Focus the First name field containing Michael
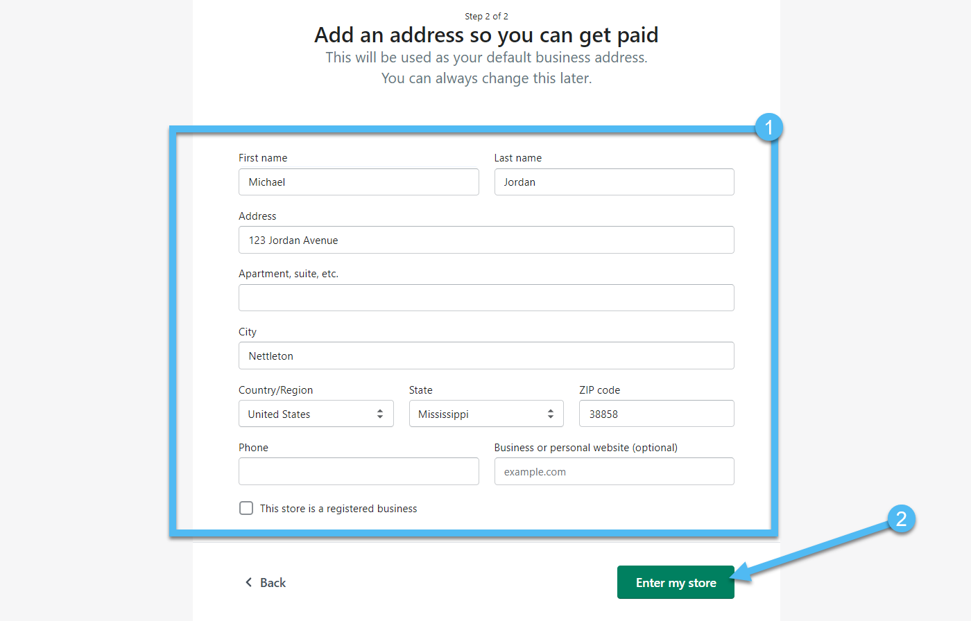 click(x=359, y=182)
